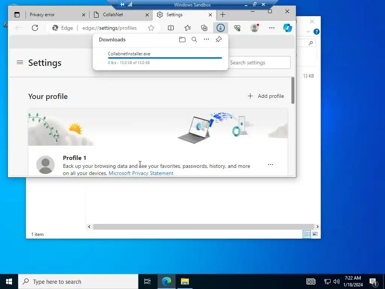This screenshot has height=289, width=385.
Task: Search downloads in the Downloads panel
Action: point(194,40)
